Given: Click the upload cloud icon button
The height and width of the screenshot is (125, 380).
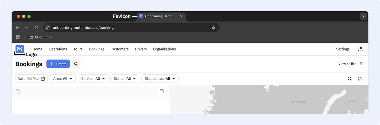Looking at the screenshot, I should [76, 64].
